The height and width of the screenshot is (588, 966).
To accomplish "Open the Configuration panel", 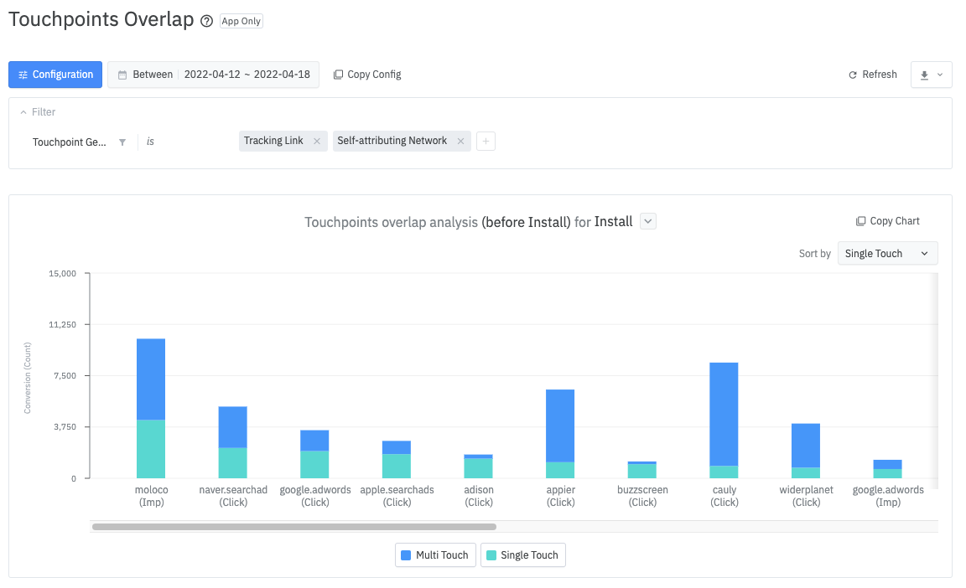I will click(x=55, y=75).
